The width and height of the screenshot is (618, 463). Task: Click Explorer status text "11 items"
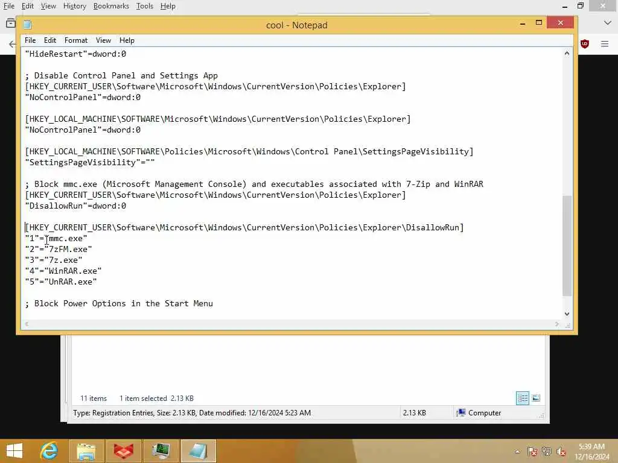tap(94, 398)
